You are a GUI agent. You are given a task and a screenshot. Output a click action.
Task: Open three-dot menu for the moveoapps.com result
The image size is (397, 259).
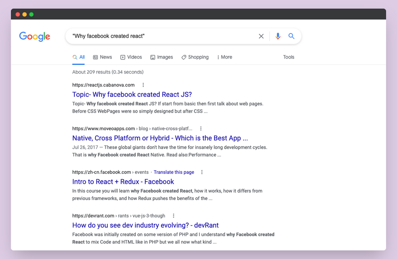coord(201,128)
